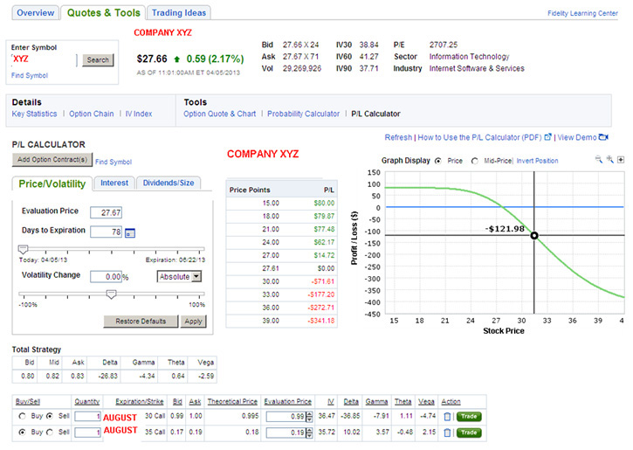
Task: Click the reset graph view icon
Action: tap(621, 160)
